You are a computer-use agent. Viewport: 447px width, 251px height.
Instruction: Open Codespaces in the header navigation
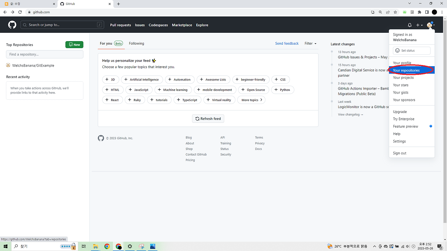pos(158,25)
